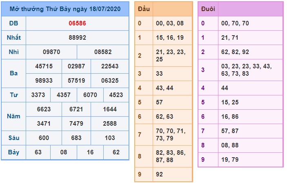Click the 'Đuôi' table header
Image resolution: width=287 pixels, height=183 pixels.
[x=208, y=9]
